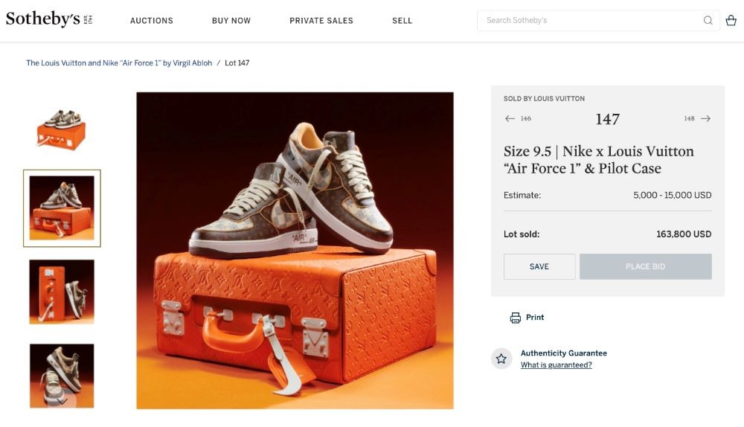Click the search magnifier icon

(708, 21)
